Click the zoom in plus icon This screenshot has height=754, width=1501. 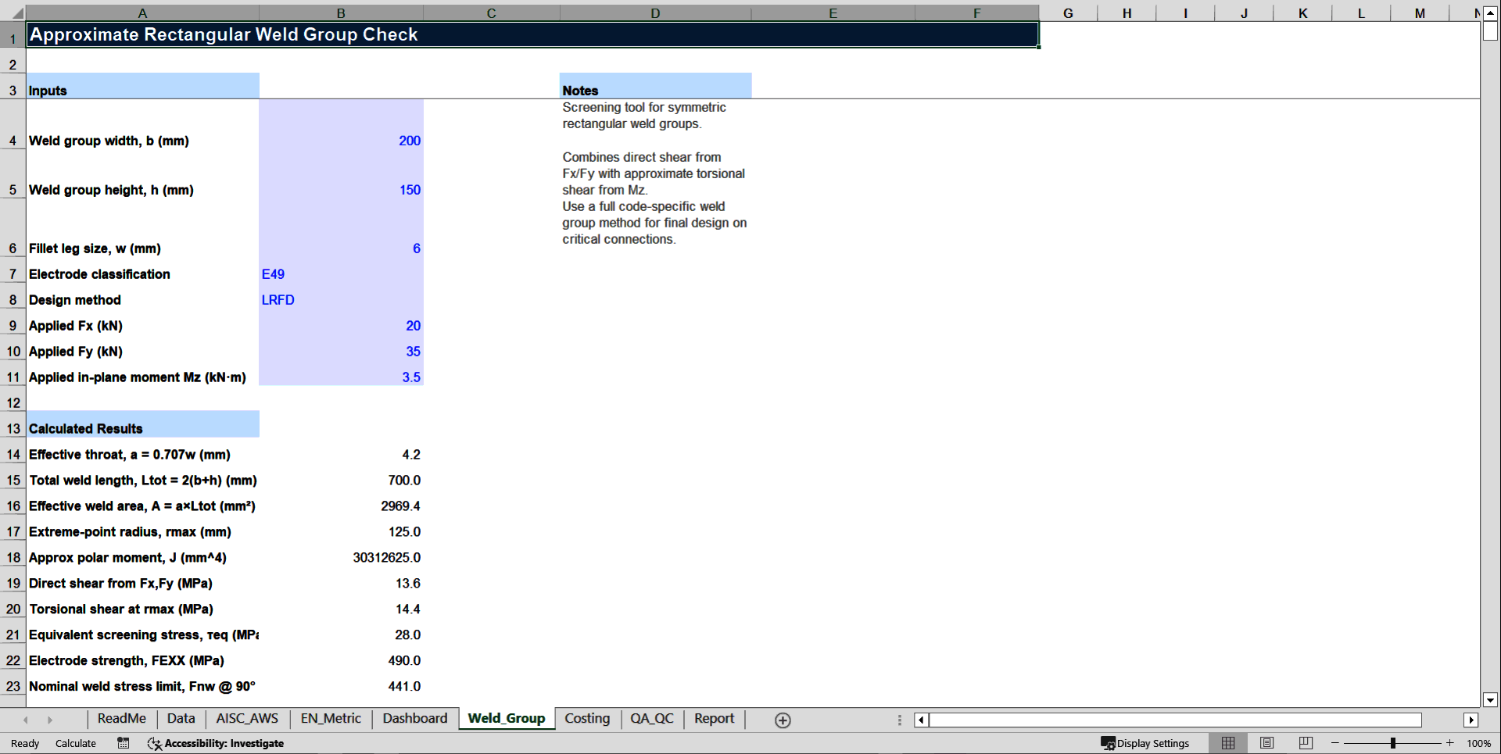(x=1450, y=743)
